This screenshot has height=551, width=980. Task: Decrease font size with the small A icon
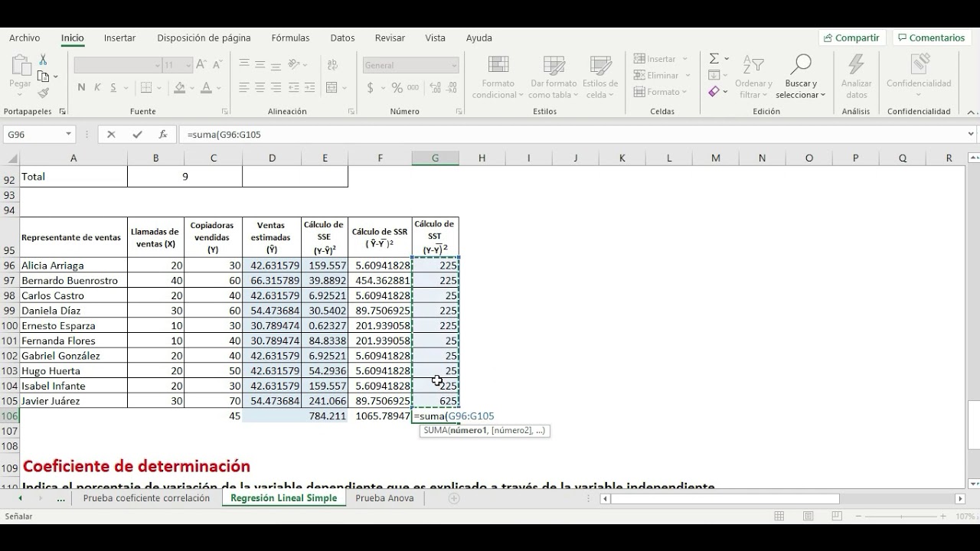pos(218,65)
